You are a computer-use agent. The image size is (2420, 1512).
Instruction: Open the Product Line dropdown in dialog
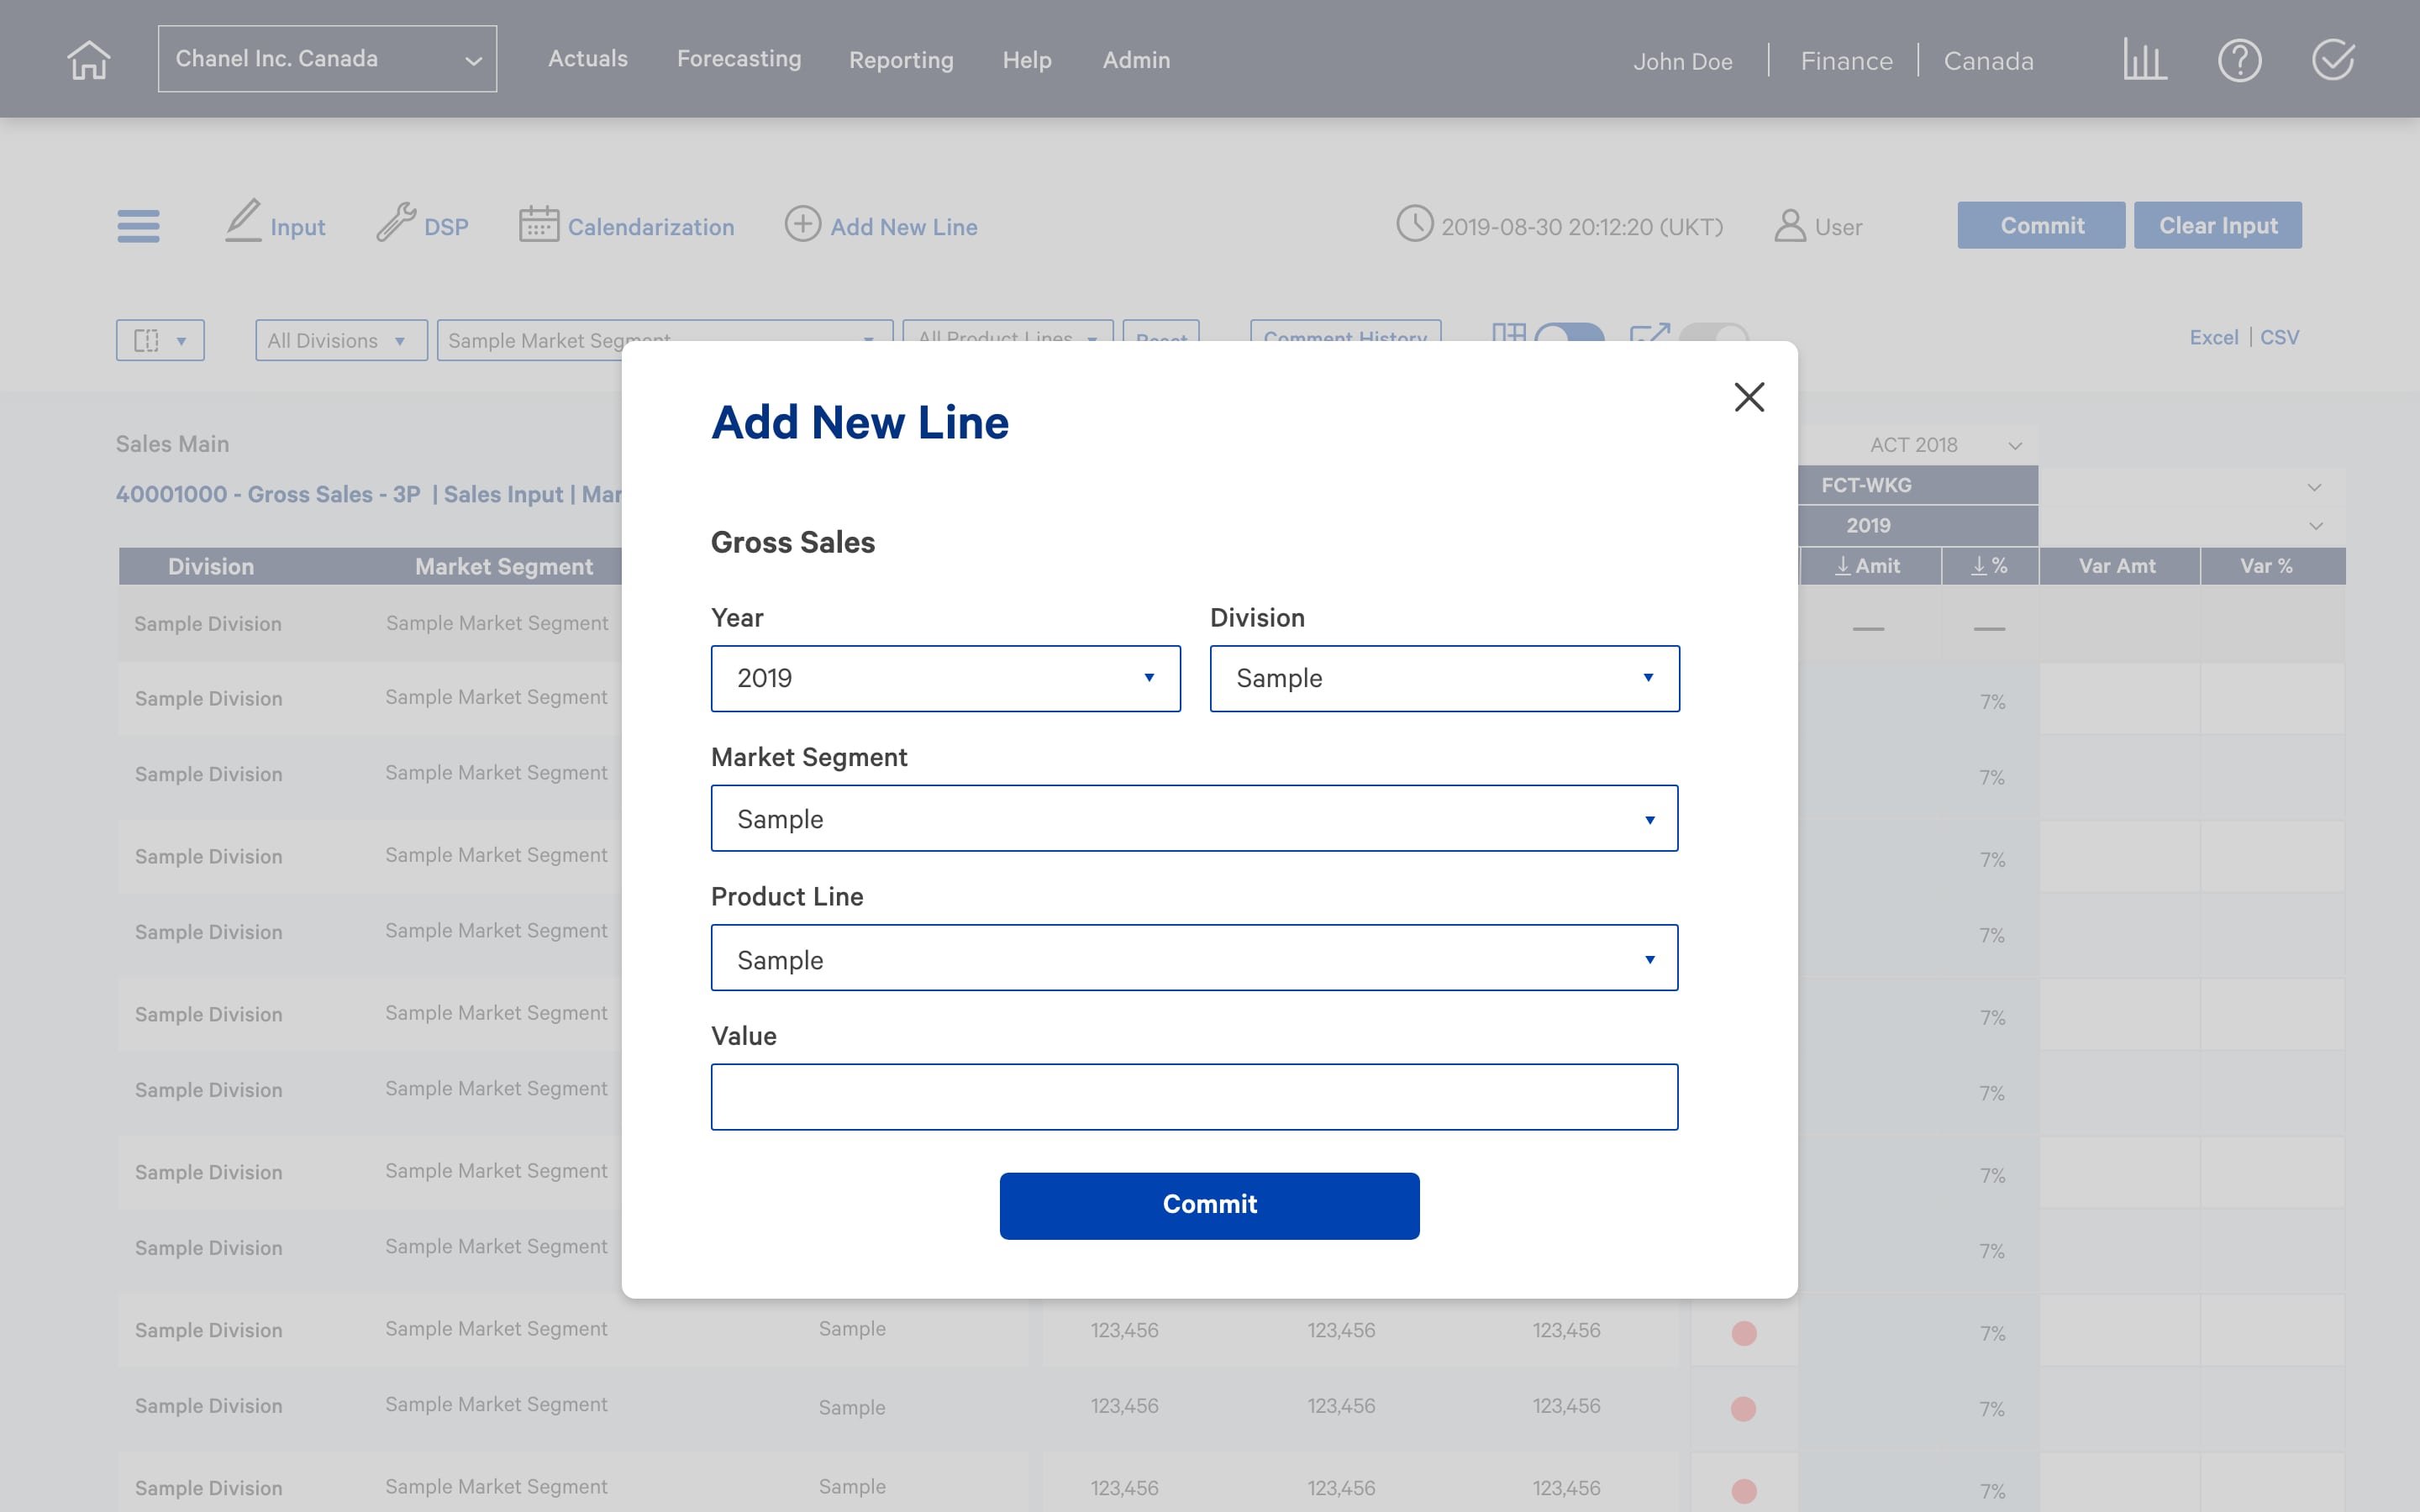click(x=1194, y=958)
